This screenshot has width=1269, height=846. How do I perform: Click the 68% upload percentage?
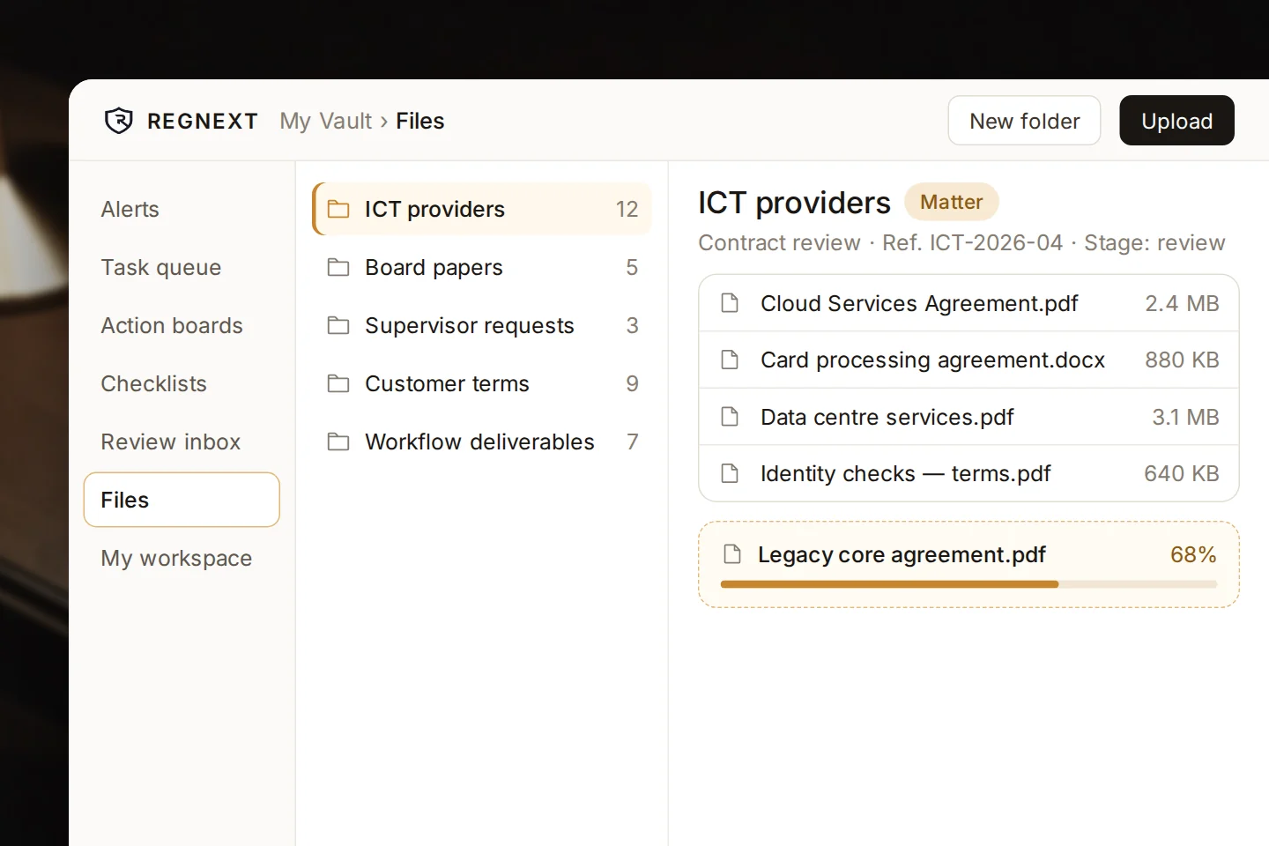[1193, 554]
